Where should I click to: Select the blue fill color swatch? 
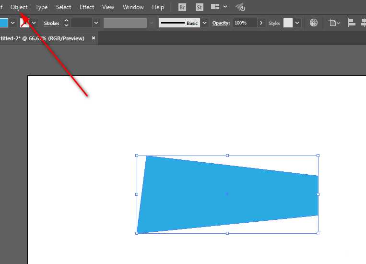pos(4,23)
